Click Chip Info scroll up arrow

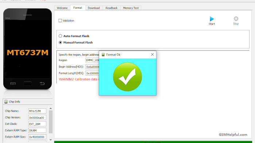pyautogui.click(x=51, y=108)
